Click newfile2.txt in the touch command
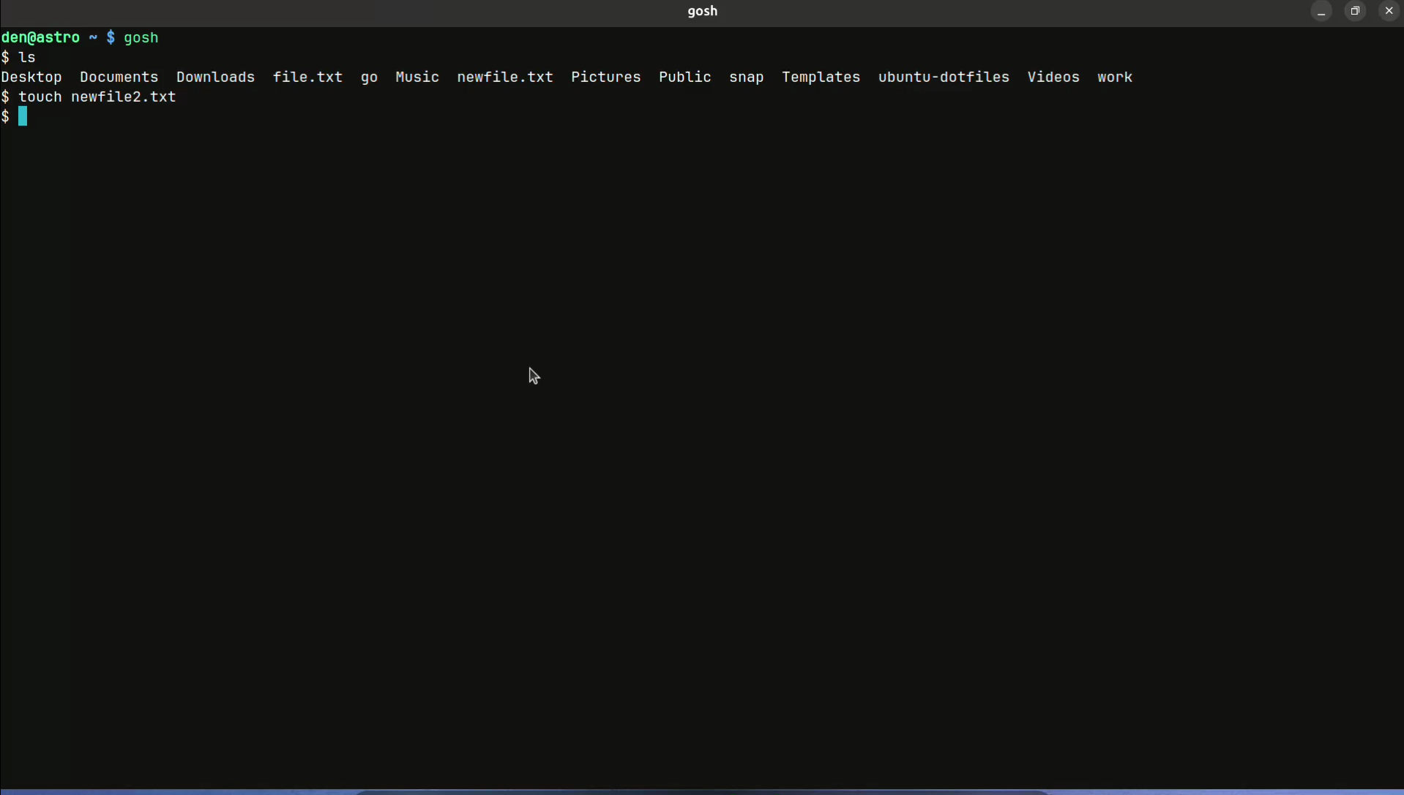1404x795 pixels. click(x=124, y=97)
